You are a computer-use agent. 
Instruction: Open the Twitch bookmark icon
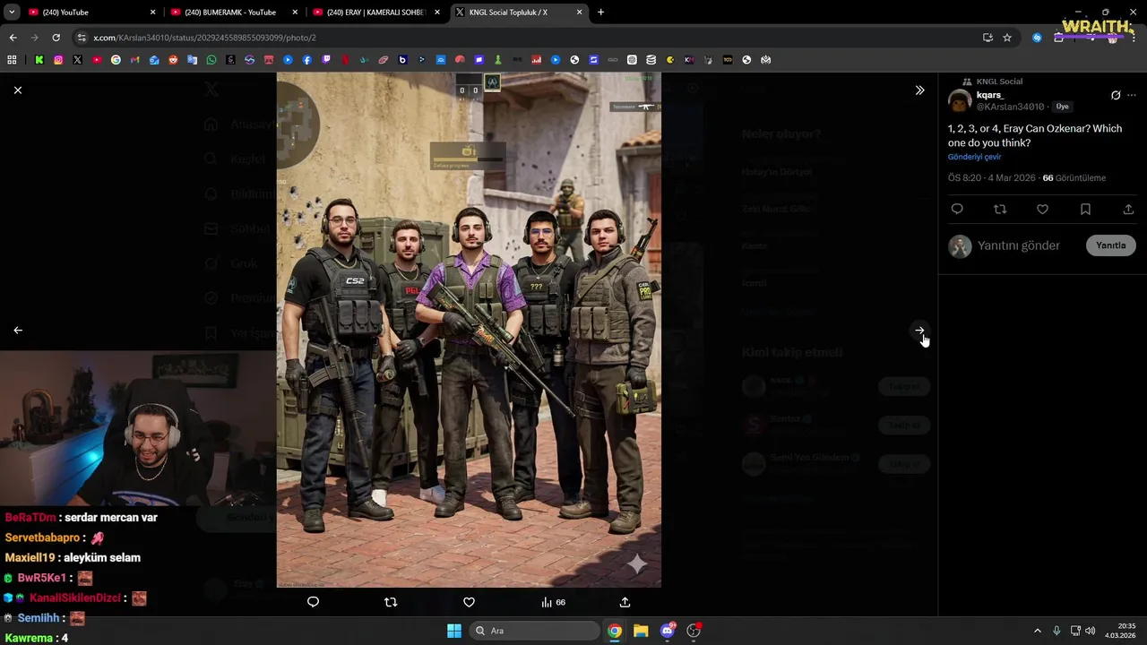[326, 60]
